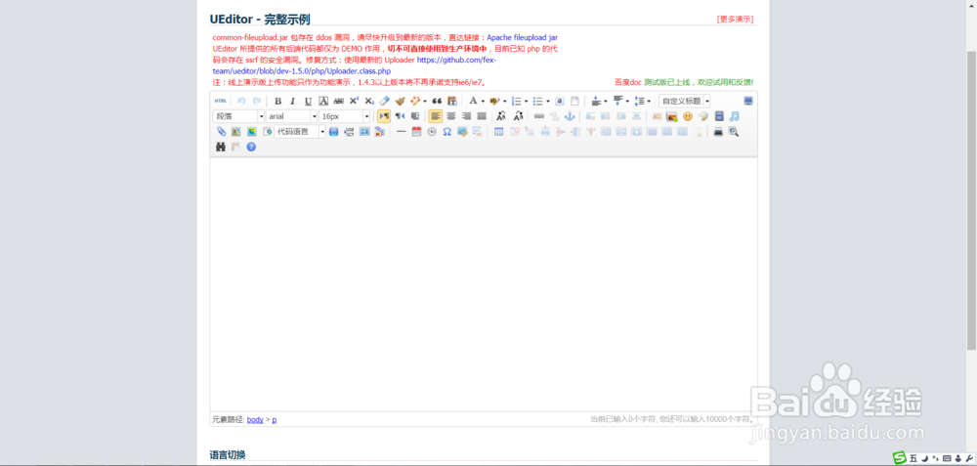Toggle center text alignment
The image size is (977, 466).
pos(451,116)
